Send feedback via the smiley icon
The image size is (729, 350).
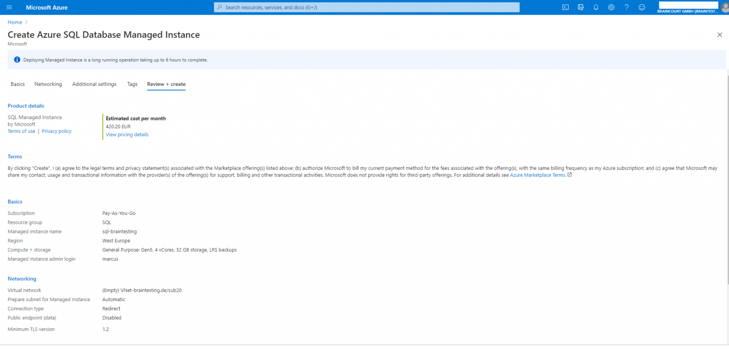point(642,7)
